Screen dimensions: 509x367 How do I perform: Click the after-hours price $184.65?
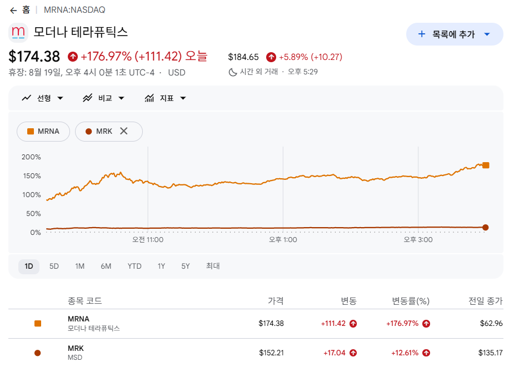pos(243,57)
